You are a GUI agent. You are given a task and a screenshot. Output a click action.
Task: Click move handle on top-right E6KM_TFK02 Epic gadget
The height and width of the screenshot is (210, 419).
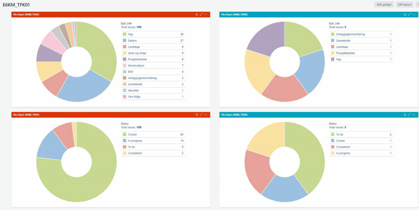point(405,15)
